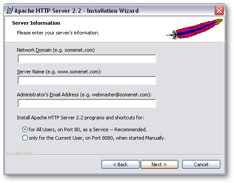234x183 pixels.
Task: Close the Installation Wizard window
Action: pyautogui.click(x=219, y=11)
